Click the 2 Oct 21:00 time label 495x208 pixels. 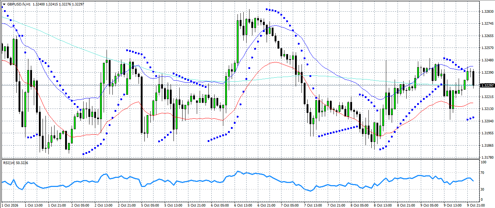point(127,205)
